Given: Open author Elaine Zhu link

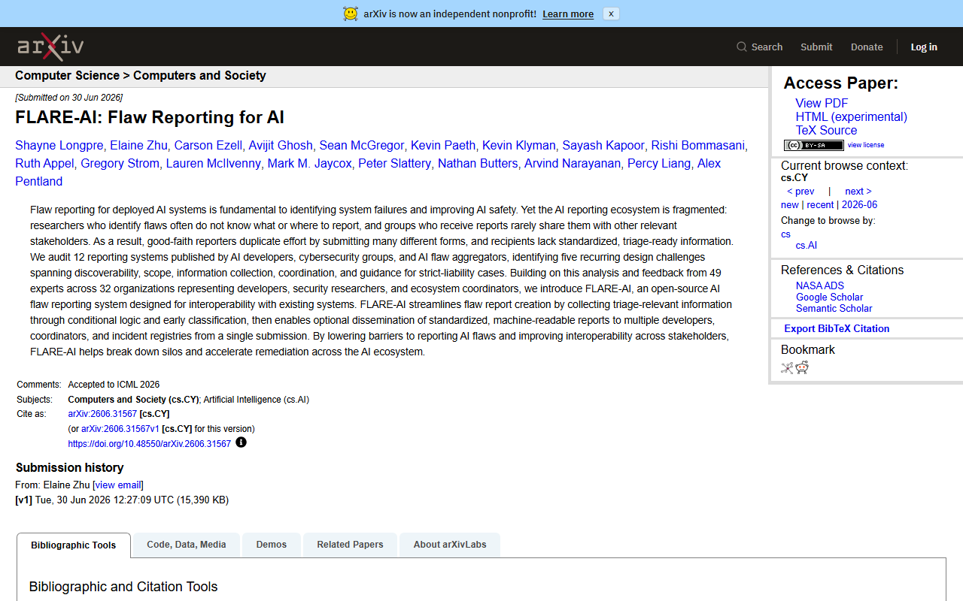Looking at the screenshot, I should (139, 145).
